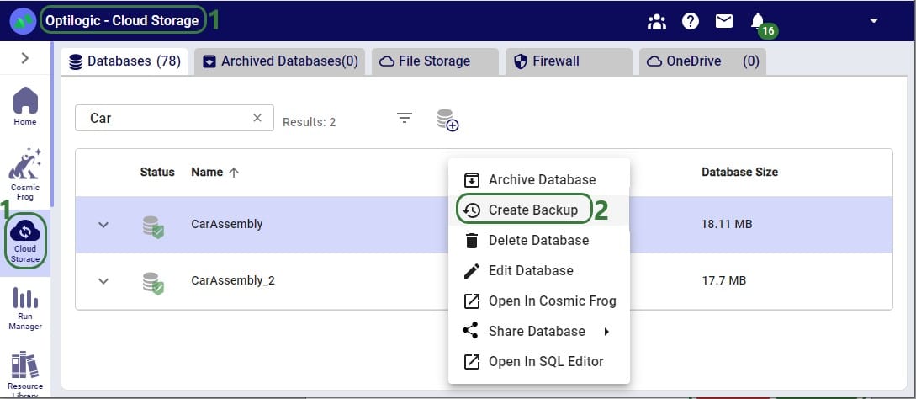Open the help question mark icon
This screenshot has height=399, width=916.
[691, 22]
